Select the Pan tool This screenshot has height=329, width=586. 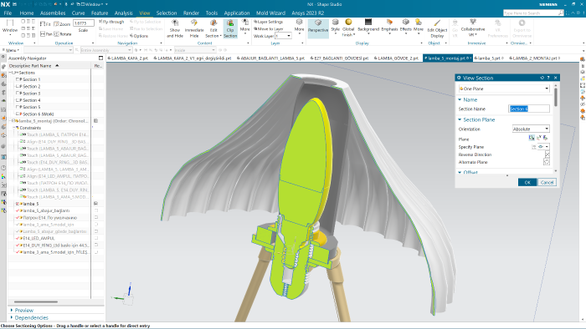(46, 34)
